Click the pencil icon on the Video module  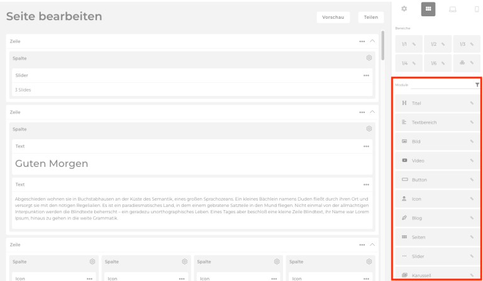pos(471,161)
